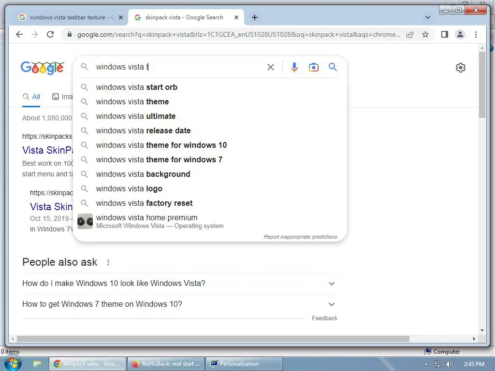Click the address bar URL
The width and height of the screenshot is (495, 371).
(238, 34)
